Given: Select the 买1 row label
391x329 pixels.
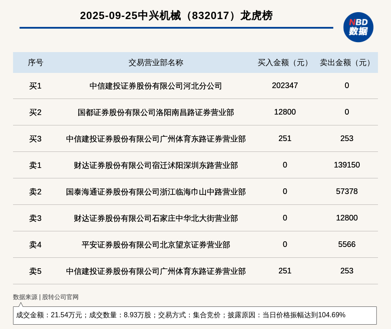Looking at the screenshot, I should point(35,86).
